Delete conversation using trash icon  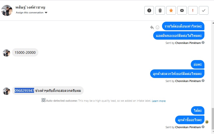[x=160, y=10]
